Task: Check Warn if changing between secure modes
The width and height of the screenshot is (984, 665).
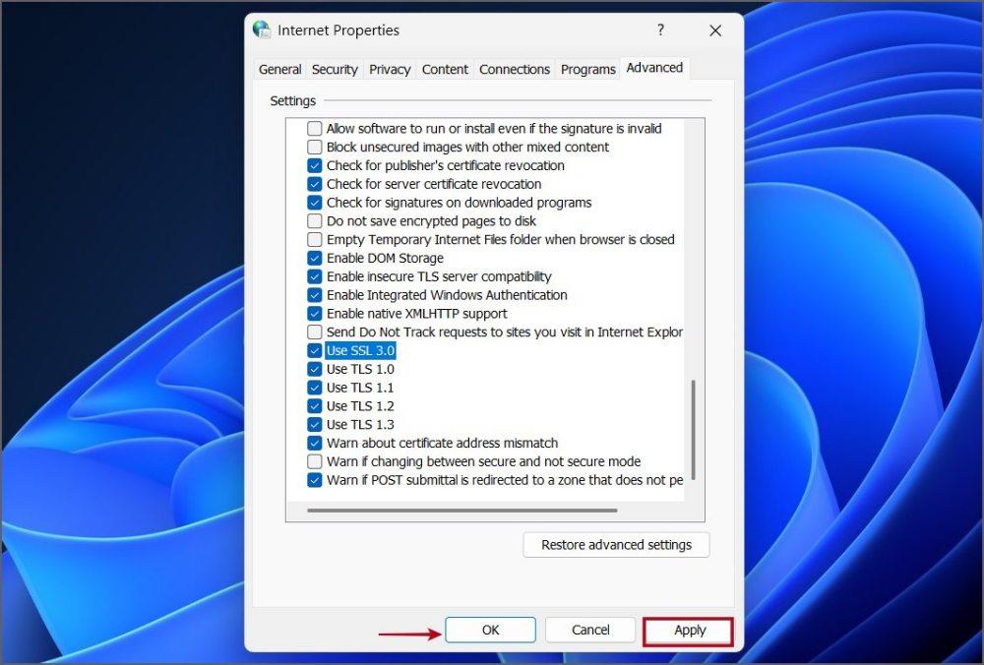Action: pyautogui.click(x=315, y=461)
